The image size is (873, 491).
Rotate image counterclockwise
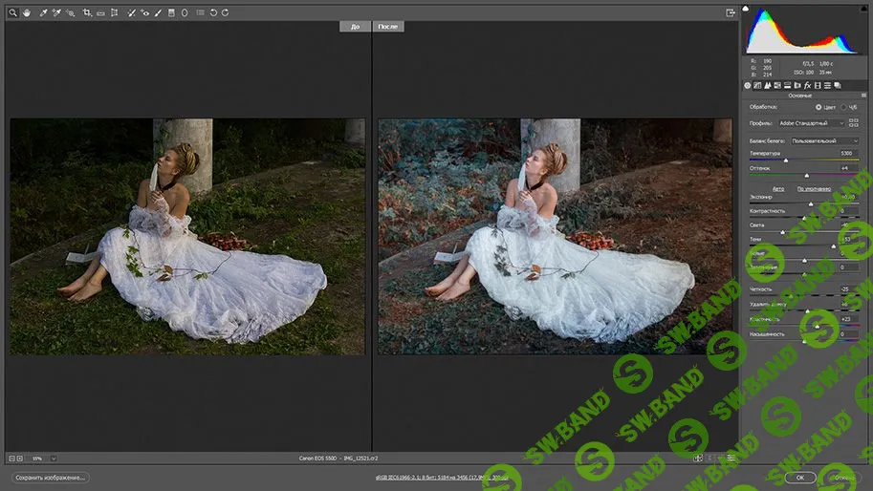[214, 12]
